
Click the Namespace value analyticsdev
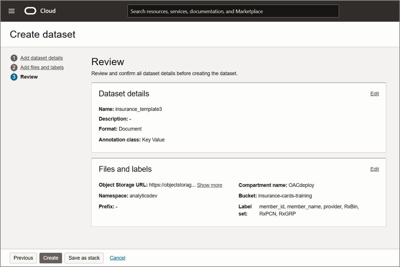[x=143, y=196]
